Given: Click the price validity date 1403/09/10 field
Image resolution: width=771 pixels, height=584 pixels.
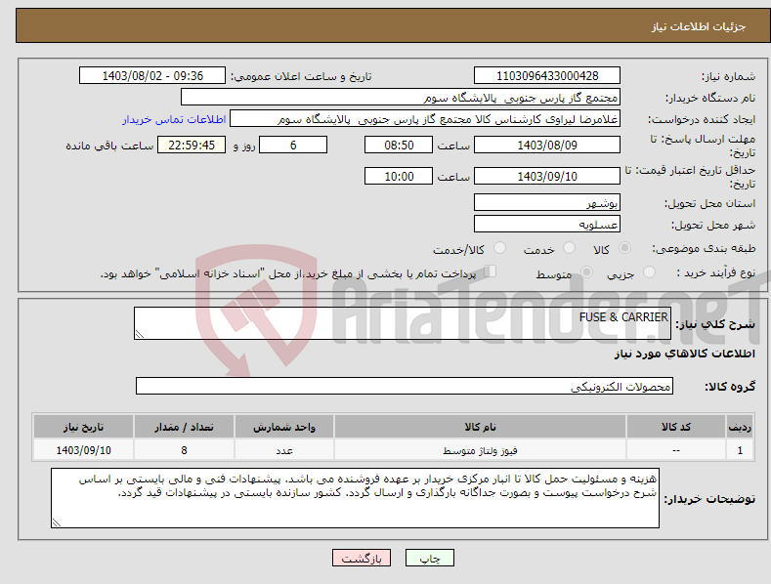Looking at the screenshot, I should point(547,176).
